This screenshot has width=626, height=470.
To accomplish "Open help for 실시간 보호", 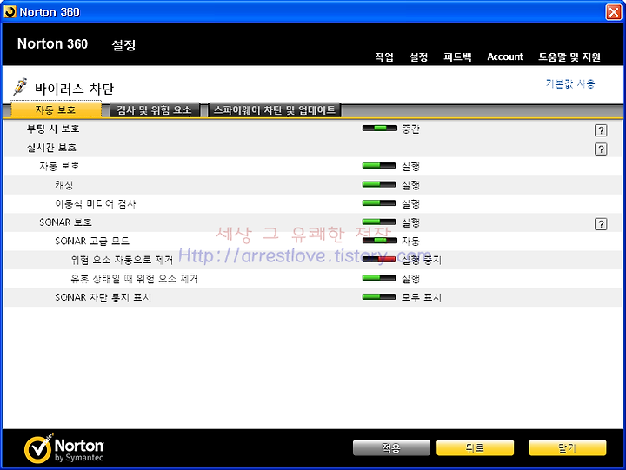I will tap(601, 149).
